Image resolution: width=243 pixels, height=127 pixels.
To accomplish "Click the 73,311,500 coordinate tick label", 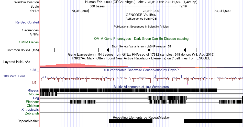I will 222,11.
